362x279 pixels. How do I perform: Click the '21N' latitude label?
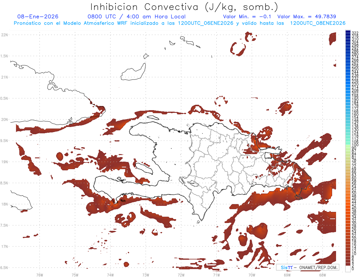pos(5,77)
